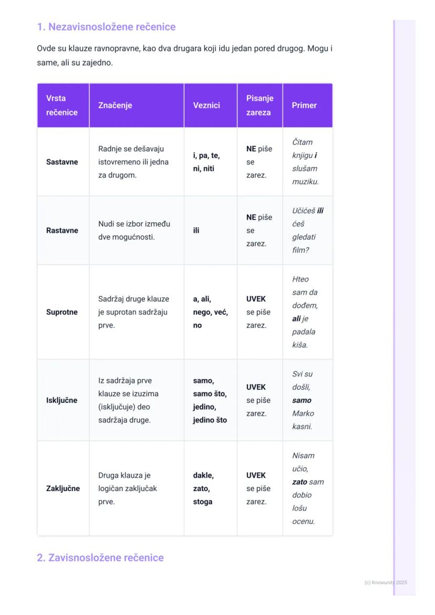
Task: Click the example "Čitam knjigu i slušam muziku"
Action: (305, 162)
